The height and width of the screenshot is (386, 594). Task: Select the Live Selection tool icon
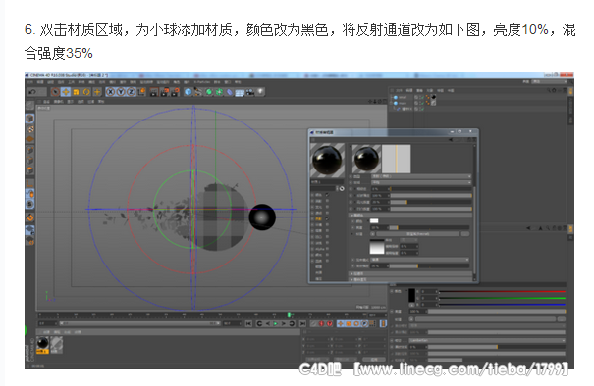tap(55, 92)
